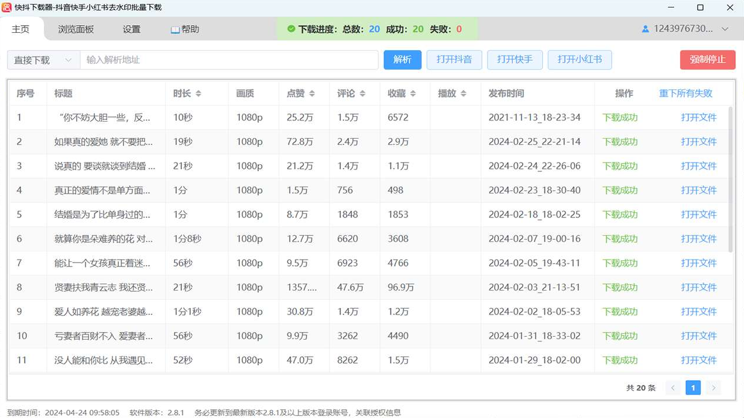
Task: Click the user account avatar icon
Action: [x=646, y=29]
